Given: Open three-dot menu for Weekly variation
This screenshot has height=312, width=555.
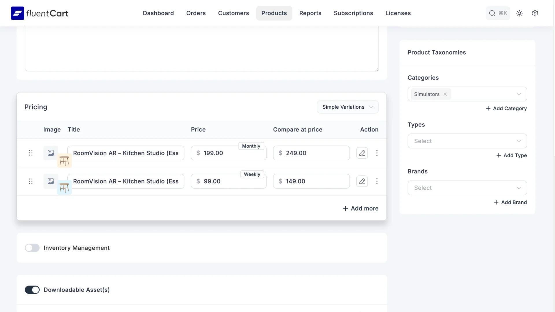Looking at the screenshot, I should 377,181.
